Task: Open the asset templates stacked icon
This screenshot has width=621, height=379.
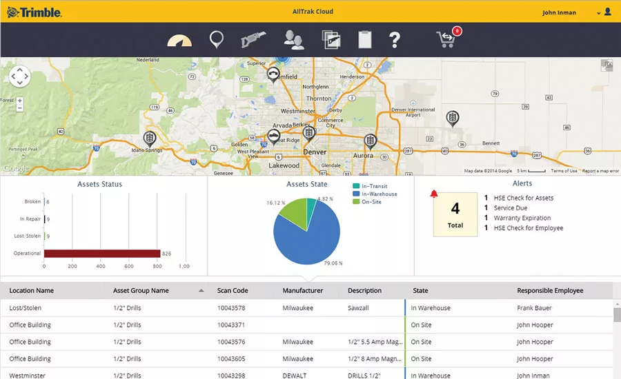Action: (x=331, y=39)
